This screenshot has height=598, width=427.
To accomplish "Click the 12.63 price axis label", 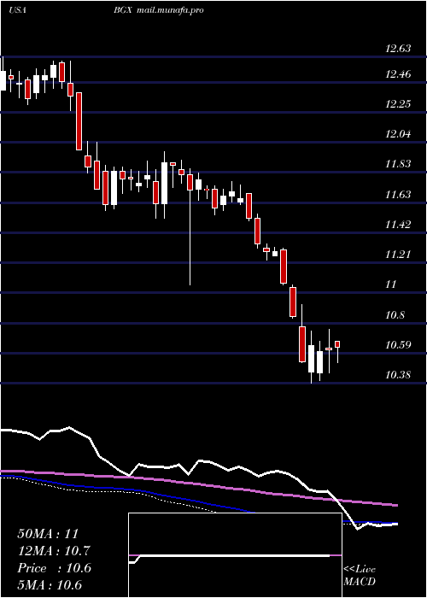I will (x=398, y=49).
